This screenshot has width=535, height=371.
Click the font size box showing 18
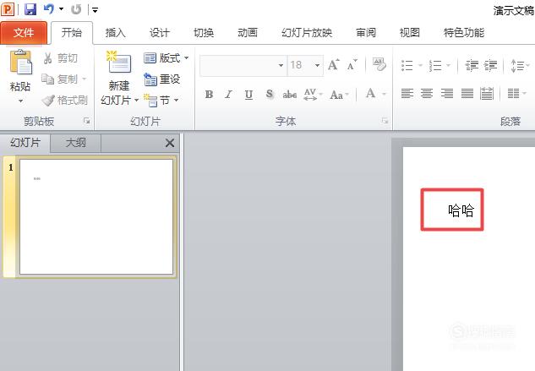(x=300, y=65)
